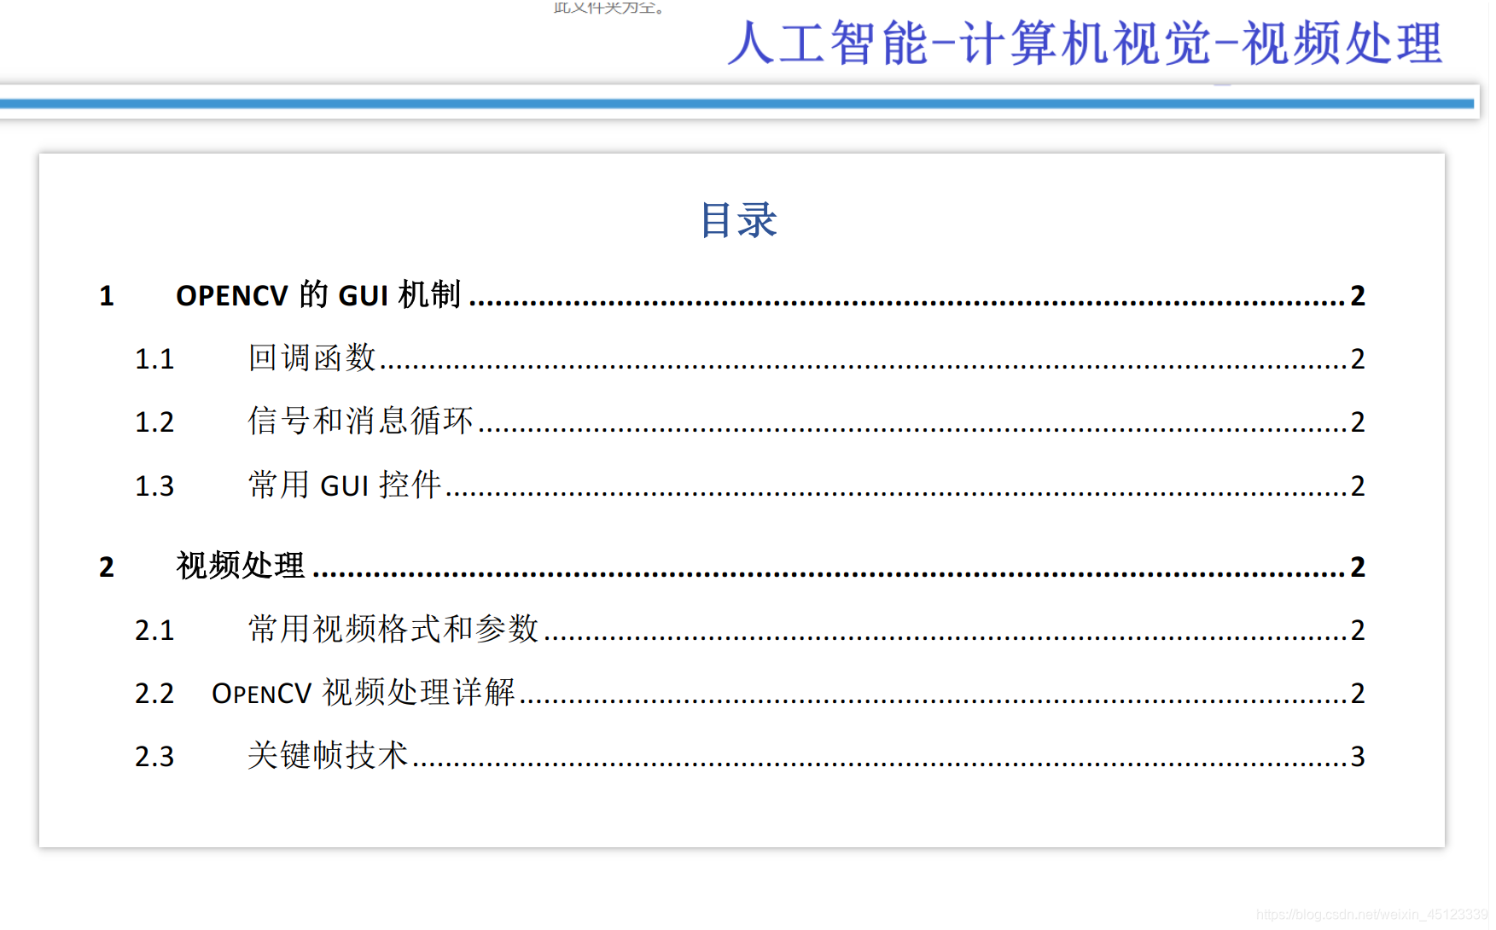Click the section number 1.1
The height and width of the screenshot is (930, 1496).
coord(154,359)
